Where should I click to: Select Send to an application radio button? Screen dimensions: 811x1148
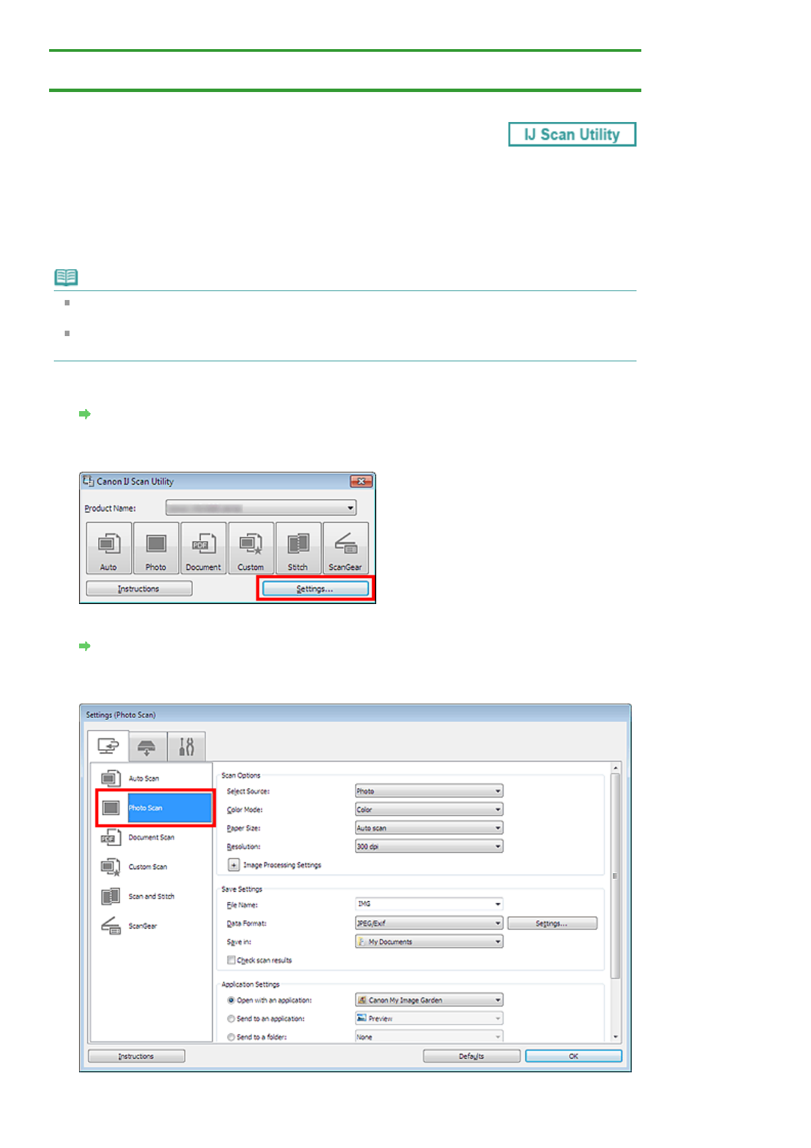pyautogui.click(x=231, y=1018)
